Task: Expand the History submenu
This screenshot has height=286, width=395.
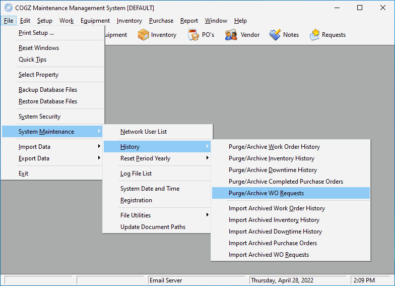Action: (157, 147)
